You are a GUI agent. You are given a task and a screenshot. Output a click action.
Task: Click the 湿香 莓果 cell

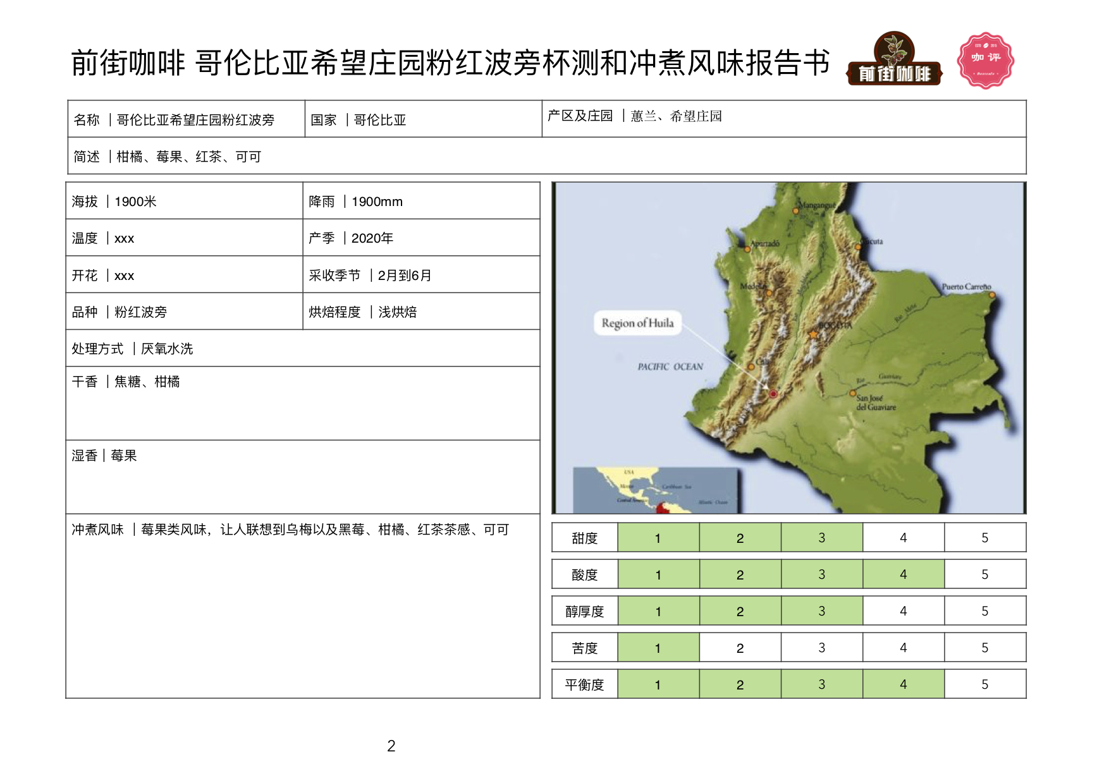(303, 477)
